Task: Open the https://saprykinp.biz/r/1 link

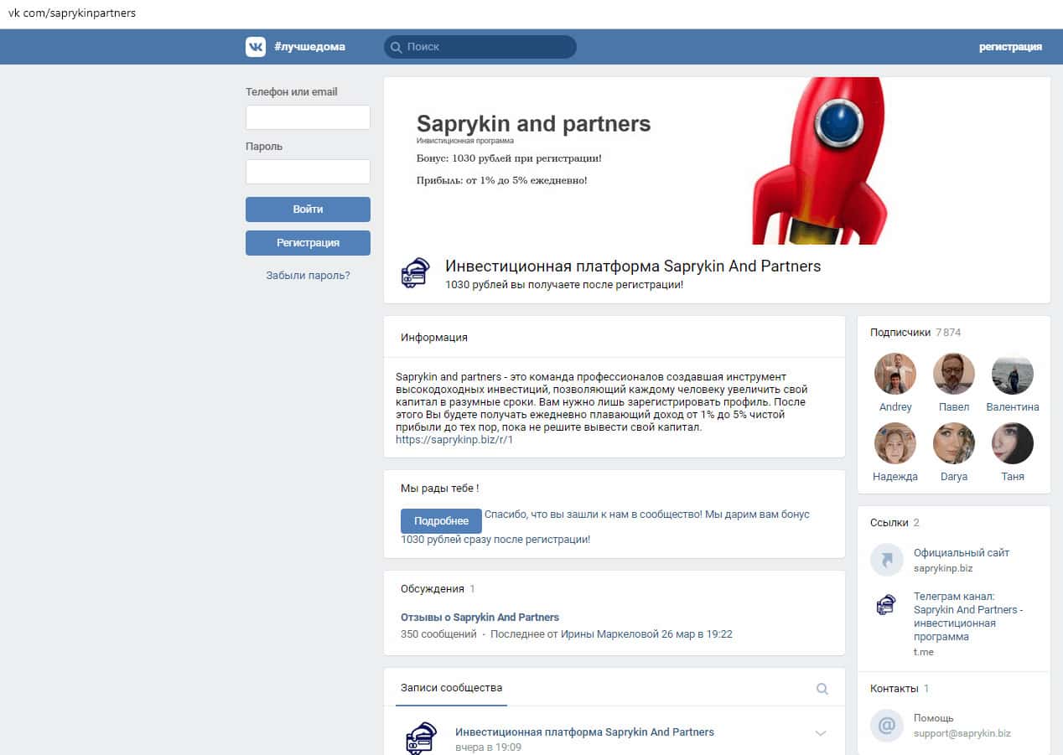Action: [454, 439]
